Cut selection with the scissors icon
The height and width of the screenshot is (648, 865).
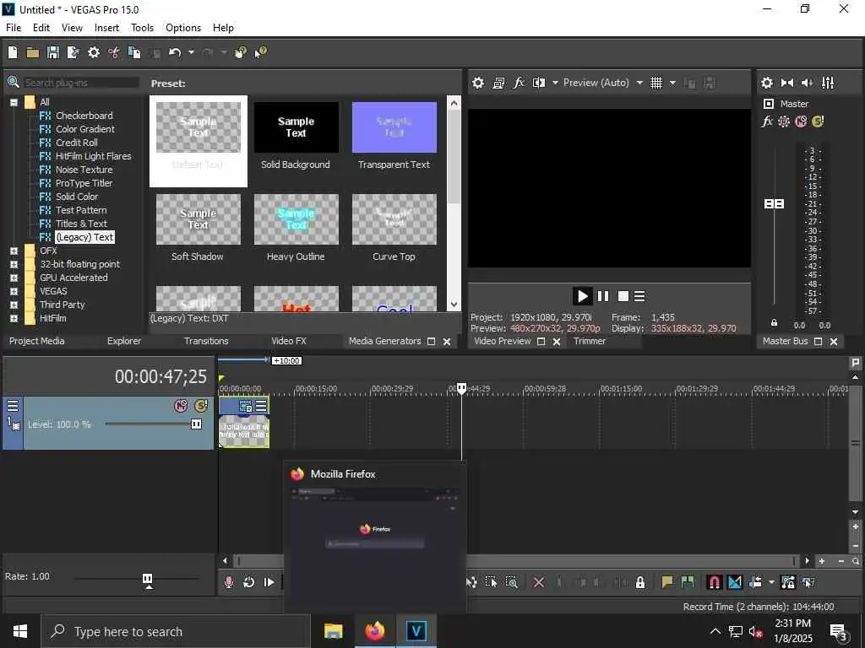coord(114,52)
